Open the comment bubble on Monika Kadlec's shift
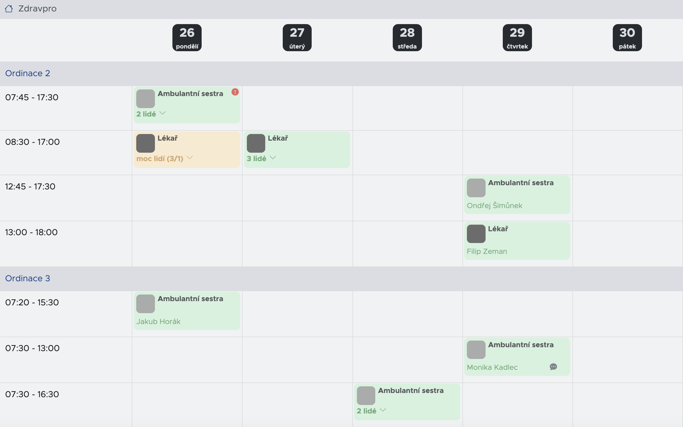The image size is (683, 427). click(x=553, y=367)
